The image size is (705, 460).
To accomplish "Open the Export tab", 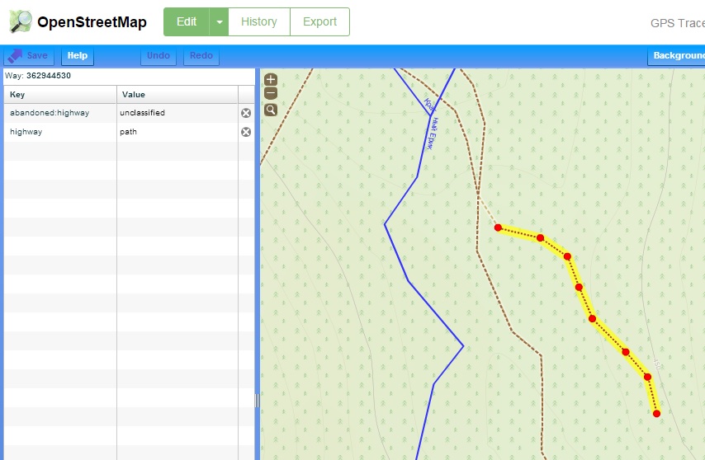I will (x=319, y=22).
